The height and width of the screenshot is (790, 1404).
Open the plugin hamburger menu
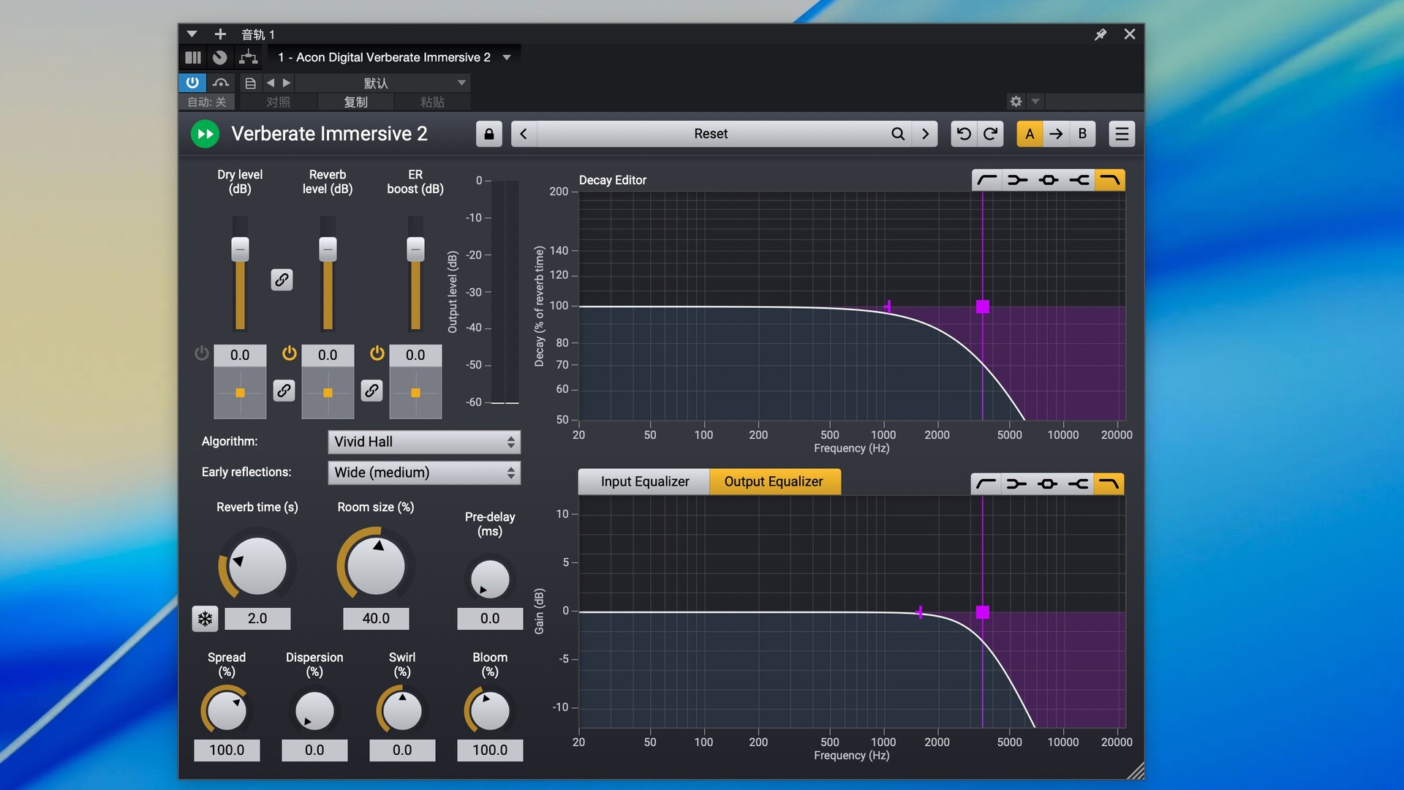point(1122,134)
